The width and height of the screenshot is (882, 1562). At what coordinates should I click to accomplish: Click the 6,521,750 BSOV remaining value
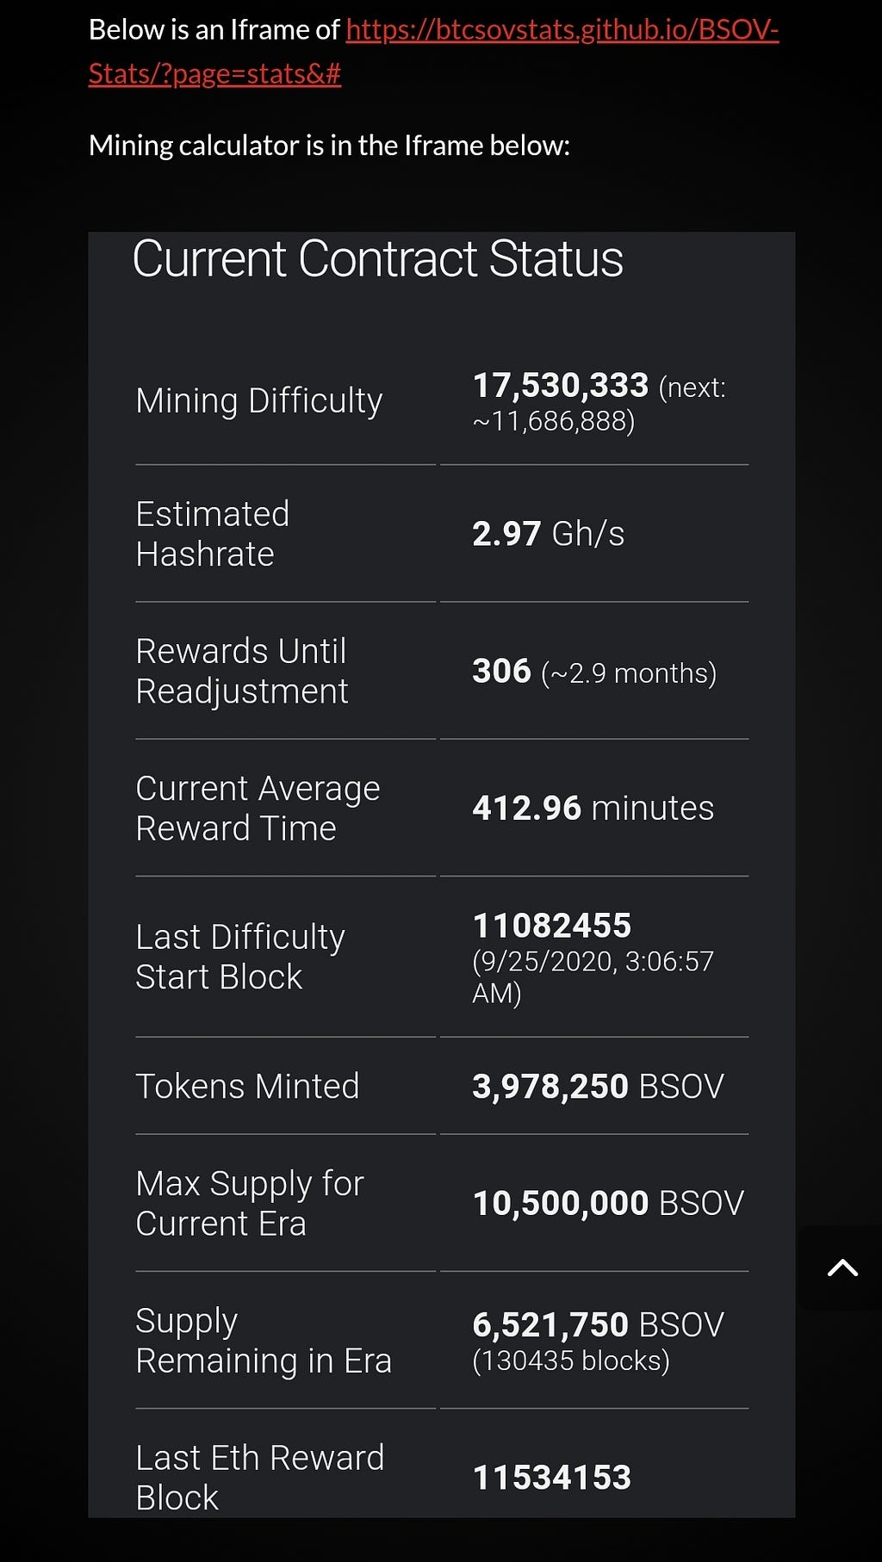coord(599,1324)
